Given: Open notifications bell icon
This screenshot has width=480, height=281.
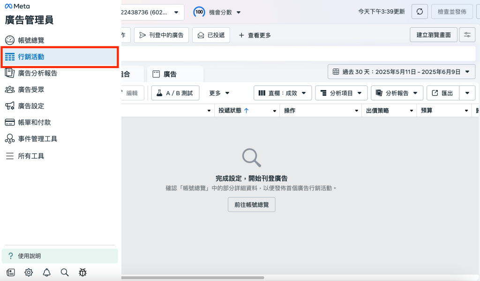Looking at the screenshot, I should [x=47, y=272].
